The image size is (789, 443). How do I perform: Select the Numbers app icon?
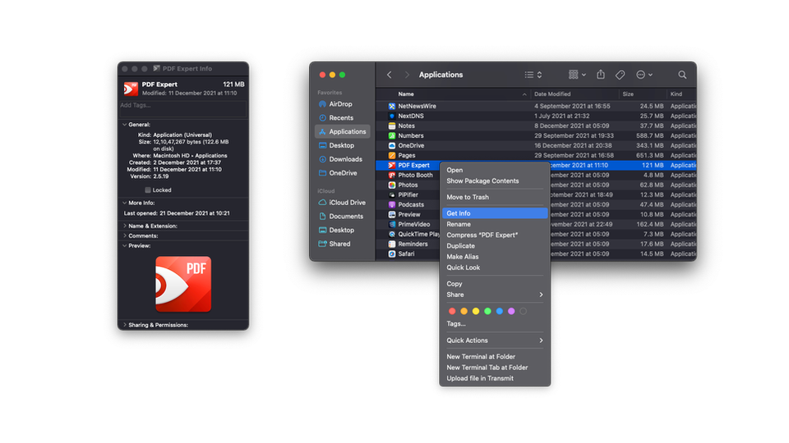click(x=392, y=135)
